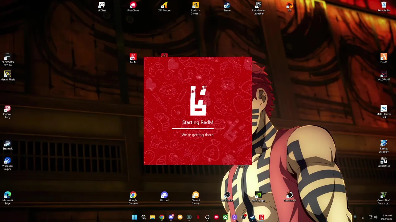The width and height of the screenshot is (396, 222).
Task: Select the OBS Studio desktop icon
Action: 227,197
